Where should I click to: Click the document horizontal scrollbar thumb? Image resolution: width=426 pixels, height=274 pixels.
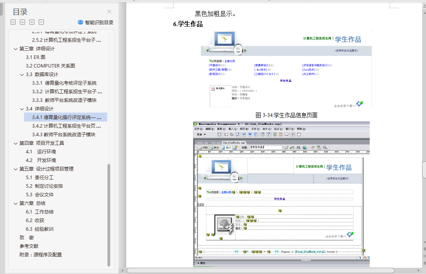[x=261, y=270]
